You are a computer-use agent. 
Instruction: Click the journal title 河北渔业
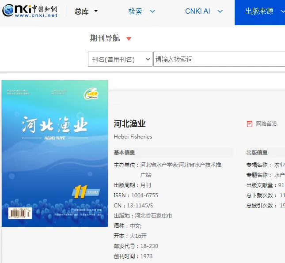coord(129,124)
